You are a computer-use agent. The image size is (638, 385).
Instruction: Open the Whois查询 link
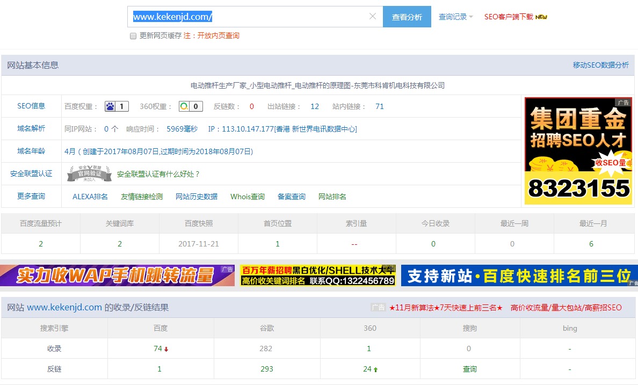pyautogui.click(x=248, y=197)
